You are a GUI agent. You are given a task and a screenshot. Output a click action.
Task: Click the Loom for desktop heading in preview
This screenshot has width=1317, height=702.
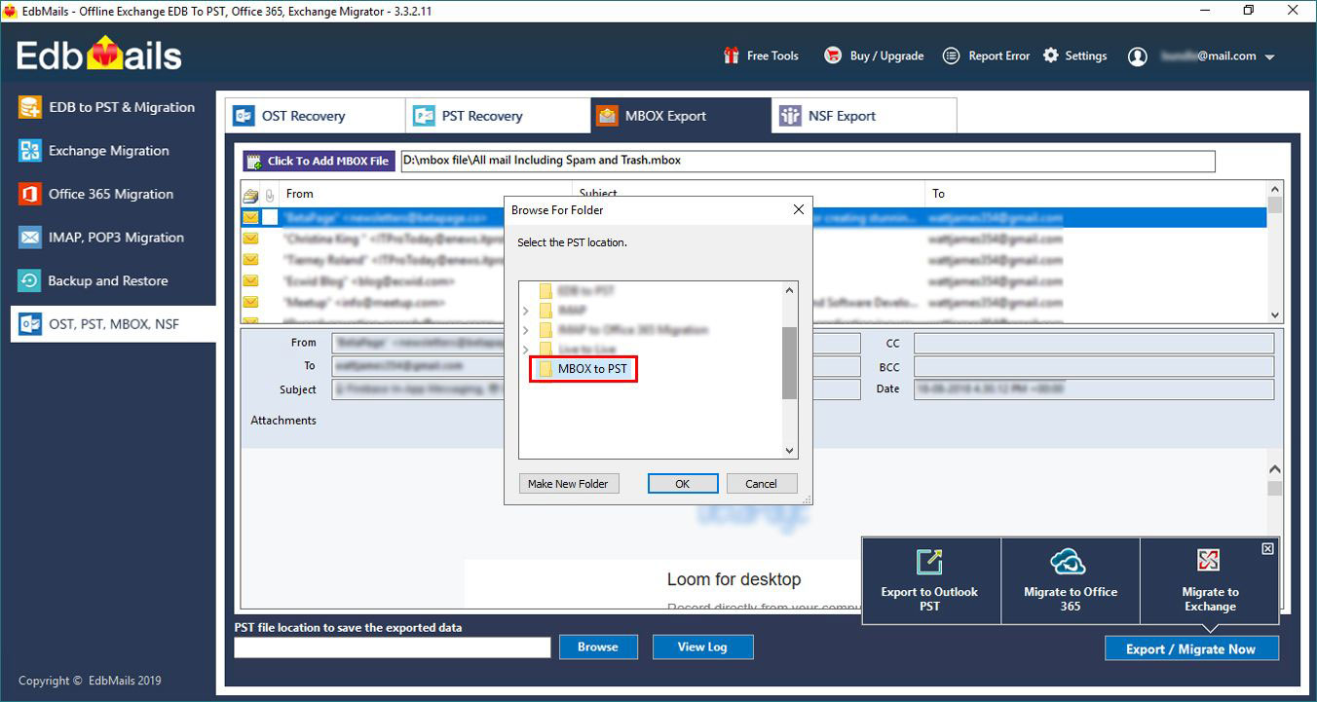734,579
